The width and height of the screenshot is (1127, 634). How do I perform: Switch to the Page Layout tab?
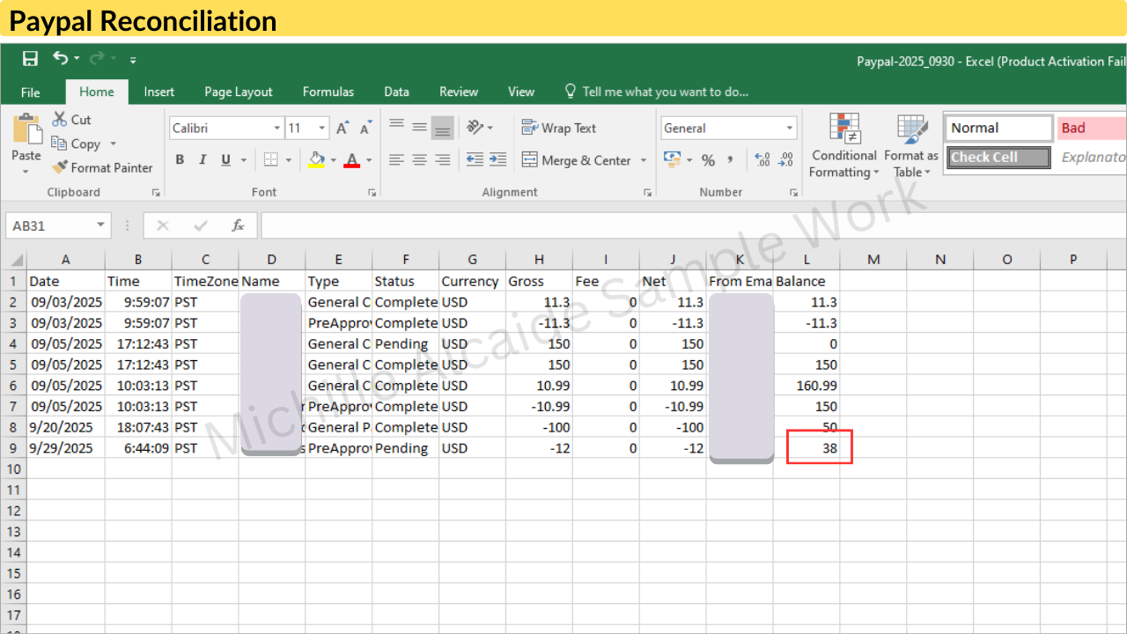pos(239,92)
